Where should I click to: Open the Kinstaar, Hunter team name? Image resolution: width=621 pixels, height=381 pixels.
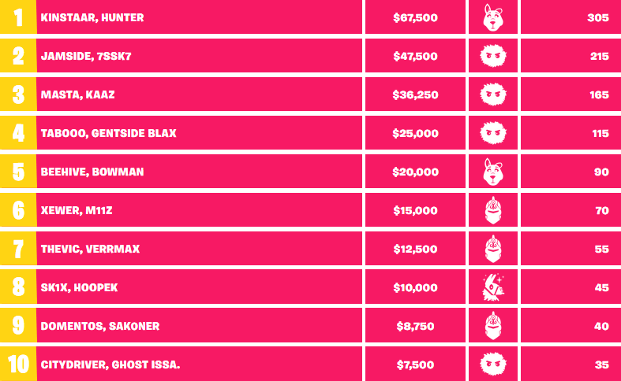tap(92, 17)
